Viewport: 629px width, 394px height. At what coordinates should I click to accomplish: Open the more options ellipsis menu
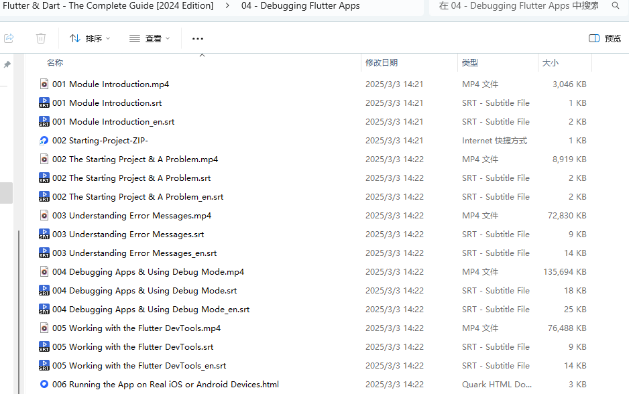pos(198,39)
